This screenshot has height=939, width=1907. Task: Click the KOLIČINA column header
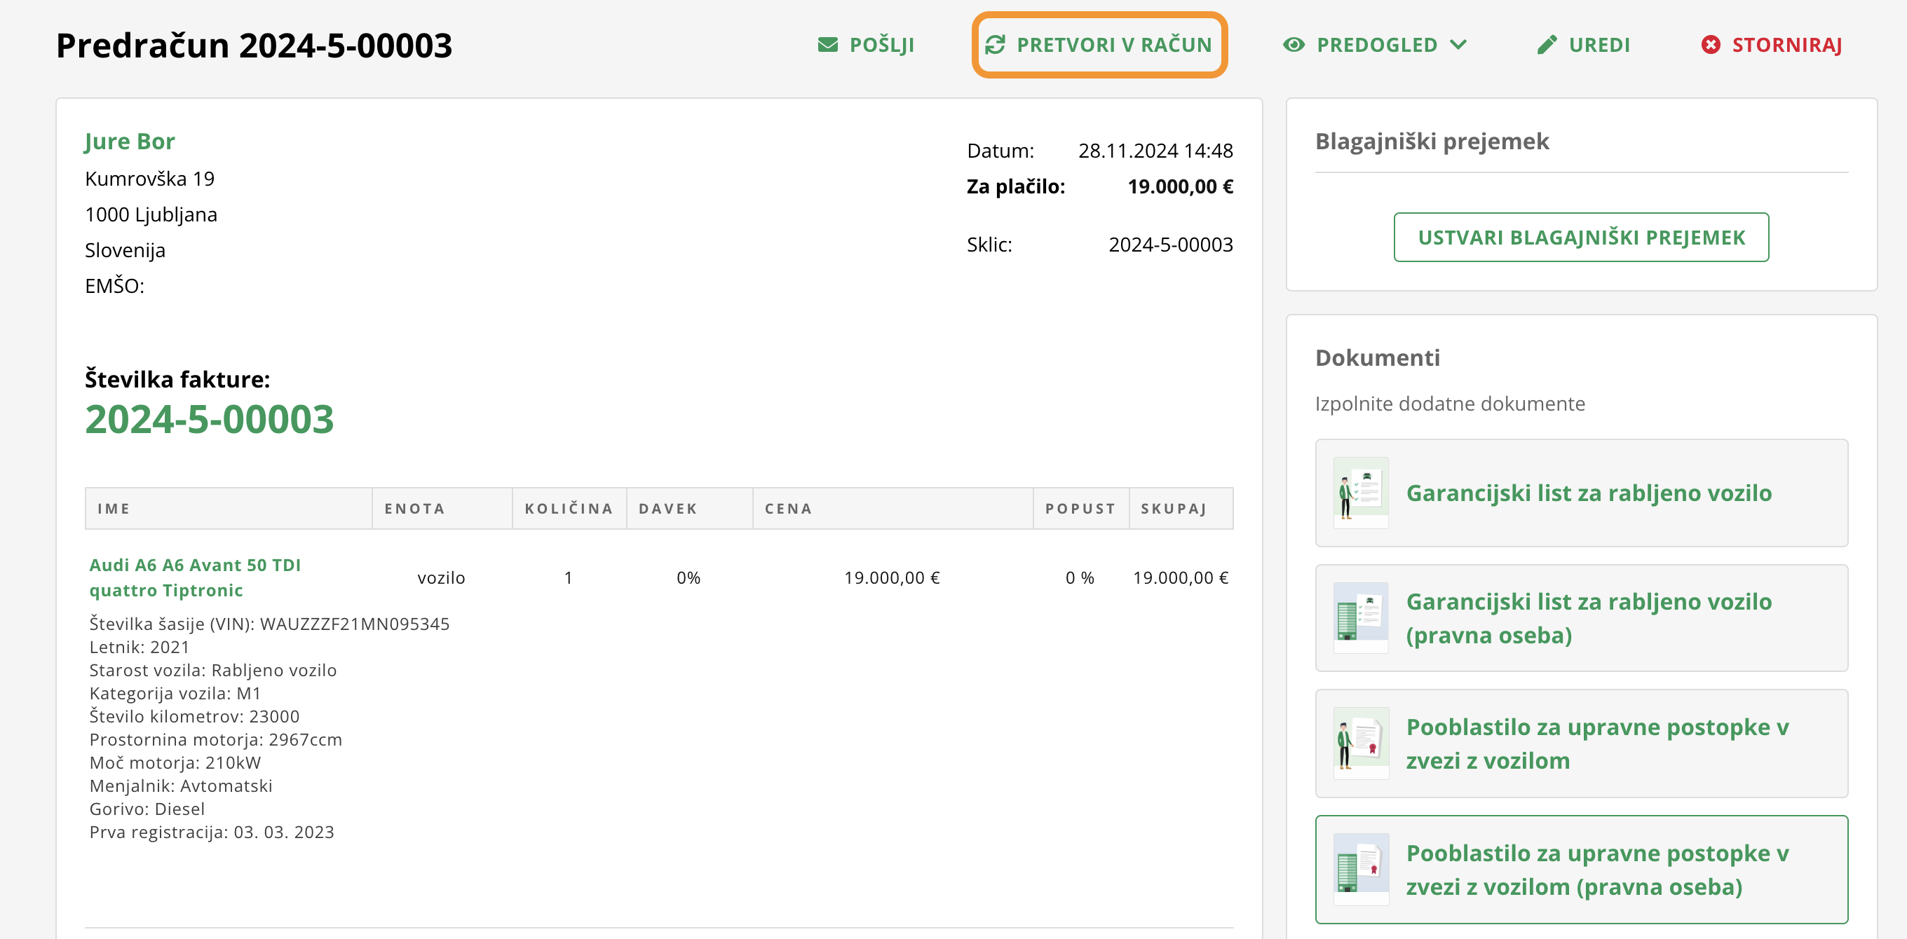point(569,509)
